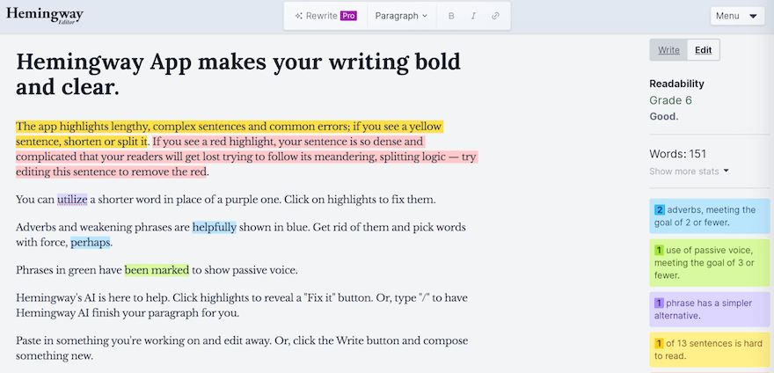The height and width of the screenshot is (373, 774).
Task: Open the Menu dropdown
Action: (736, 16)
